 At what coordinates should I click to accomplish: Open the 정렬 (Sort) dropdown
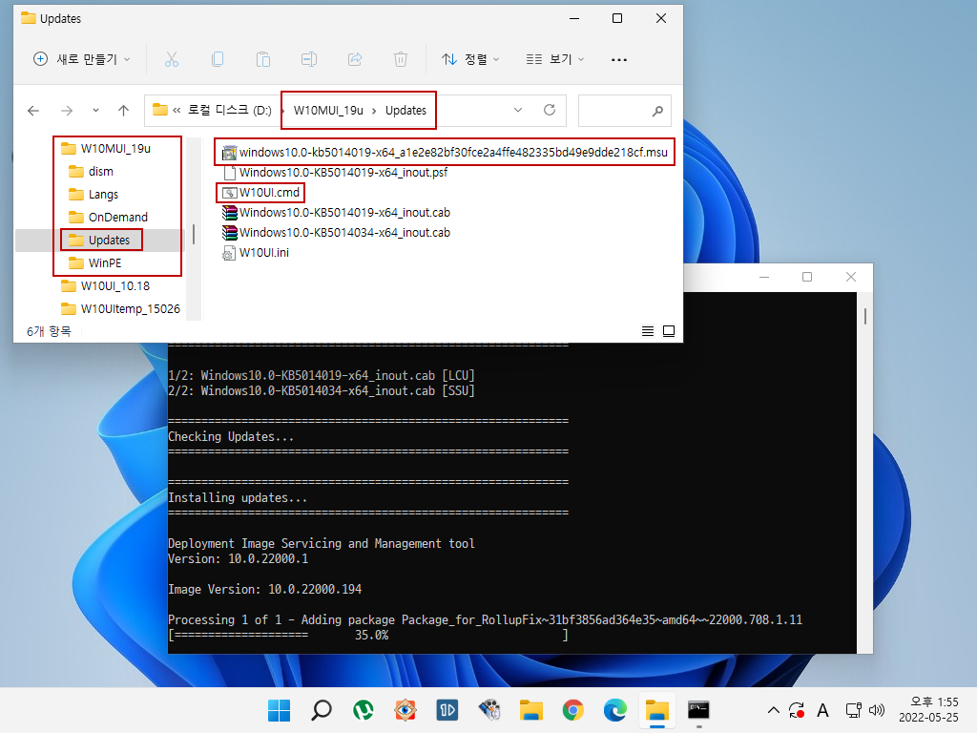tap(470, 59)
